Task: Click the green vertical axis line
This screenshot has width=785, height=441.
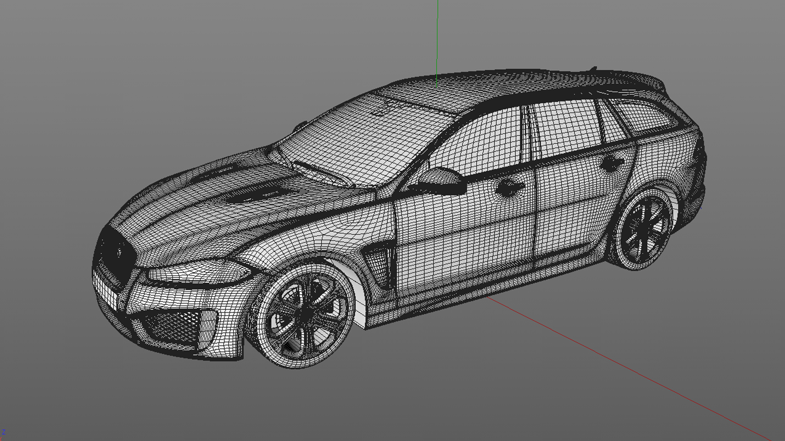Action: point(437,37)
